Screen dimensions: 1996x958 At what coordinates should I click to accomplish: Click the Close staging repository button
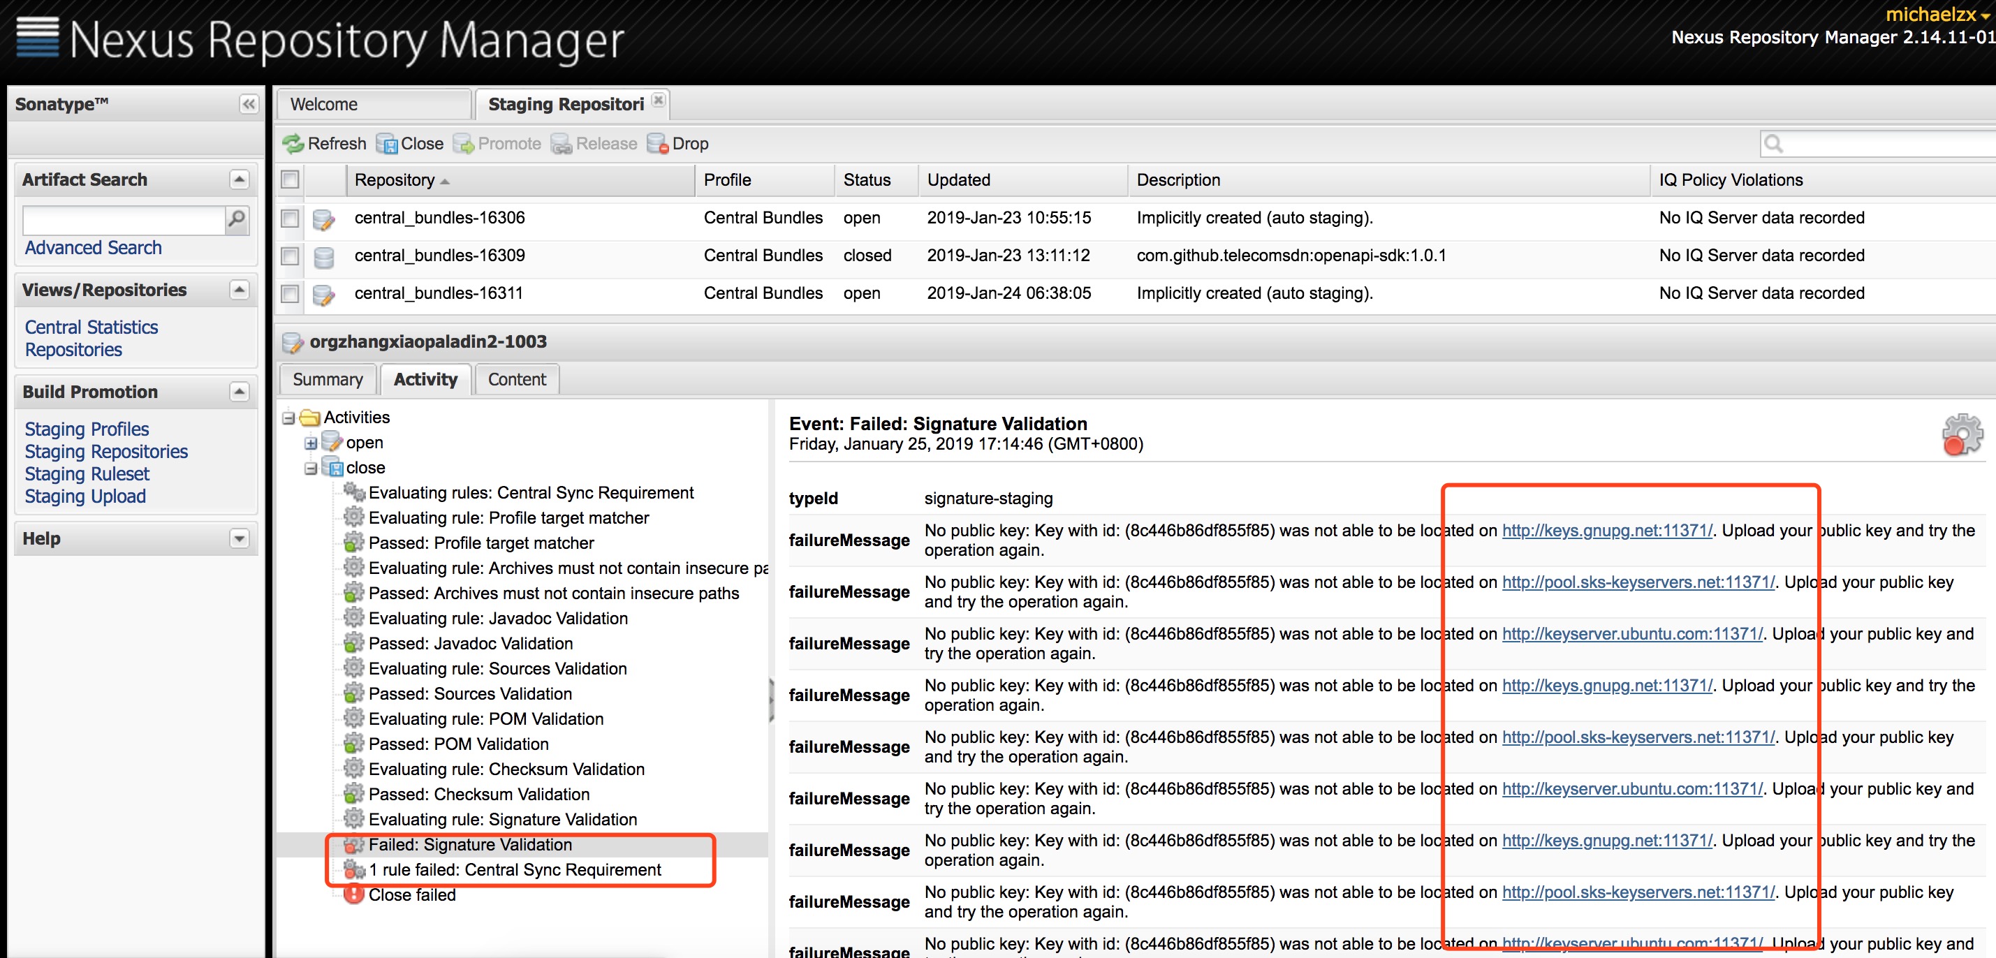410,144
